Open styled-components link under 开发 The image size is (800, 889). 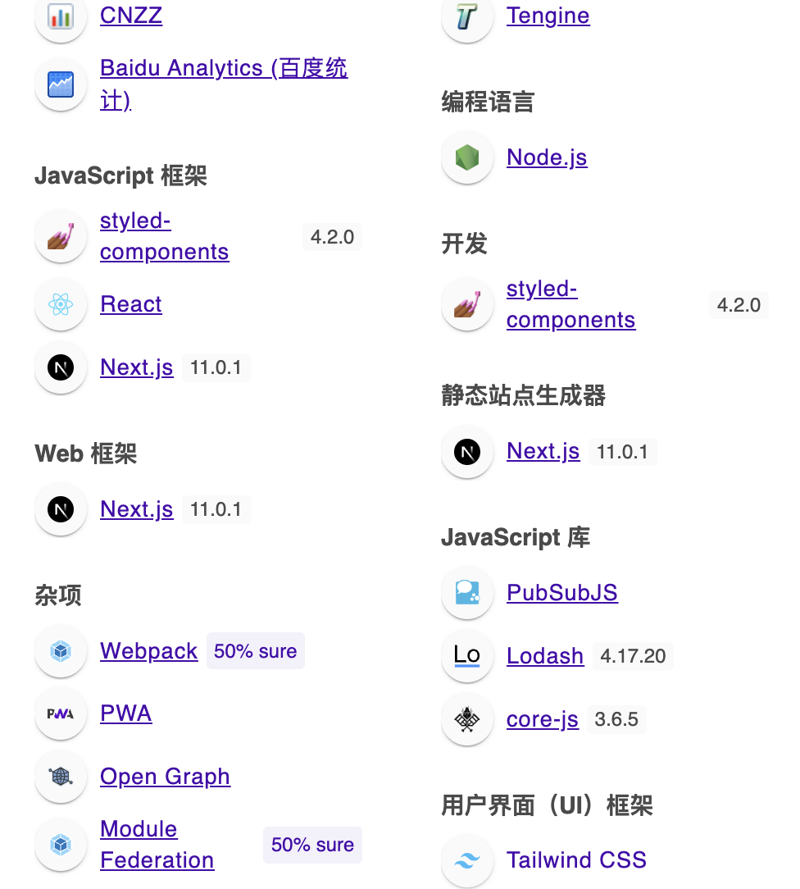[x=571, y=304]
